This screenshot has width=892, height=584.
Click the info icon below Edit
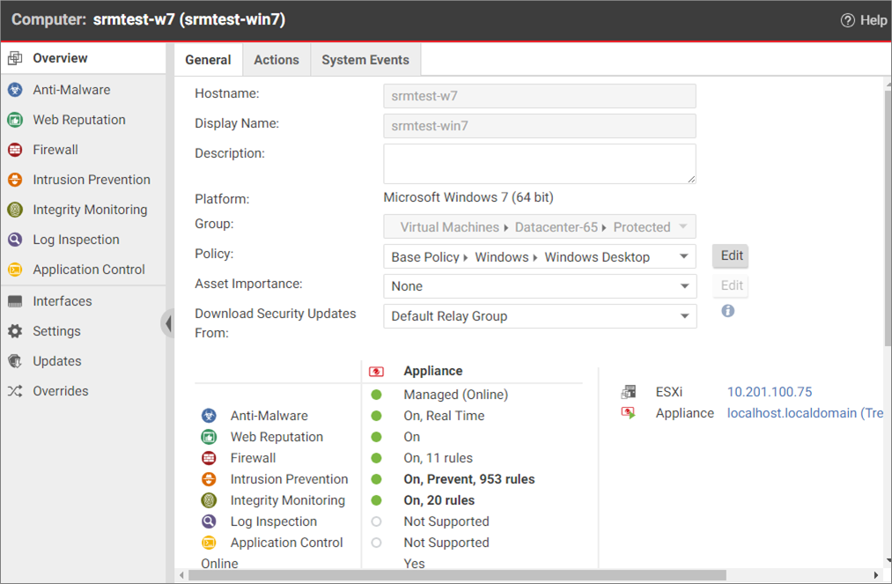tap(727, 311)
